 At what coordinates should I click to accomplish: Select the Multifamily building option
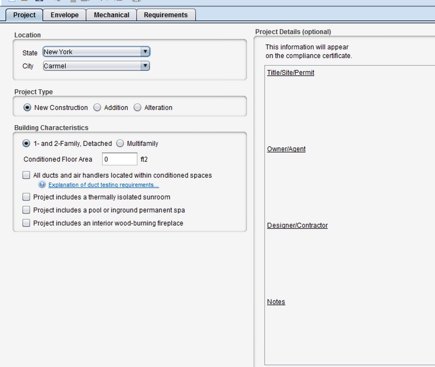(x=120, y=144)
